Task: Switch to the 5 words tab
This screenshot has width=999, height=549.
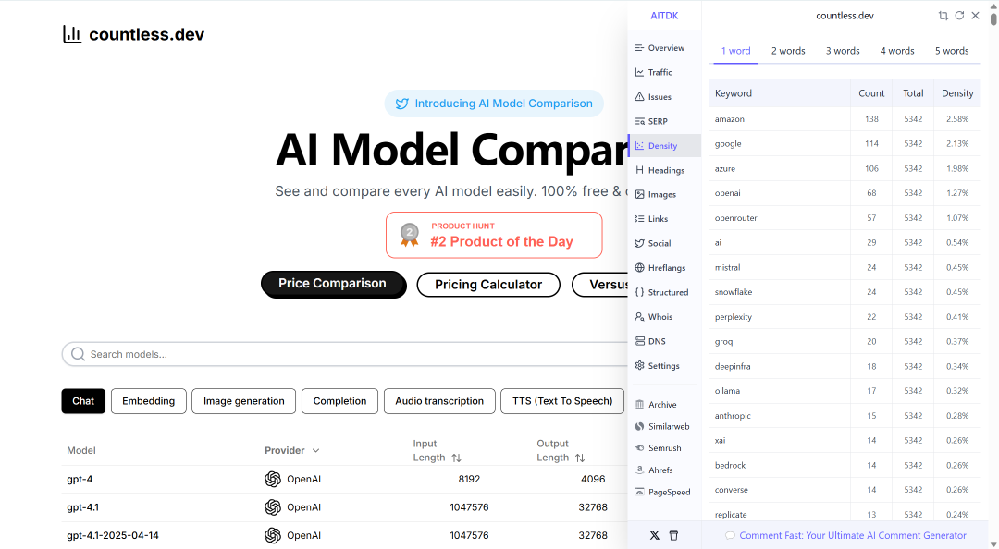Action: click(x=952, y=51)
